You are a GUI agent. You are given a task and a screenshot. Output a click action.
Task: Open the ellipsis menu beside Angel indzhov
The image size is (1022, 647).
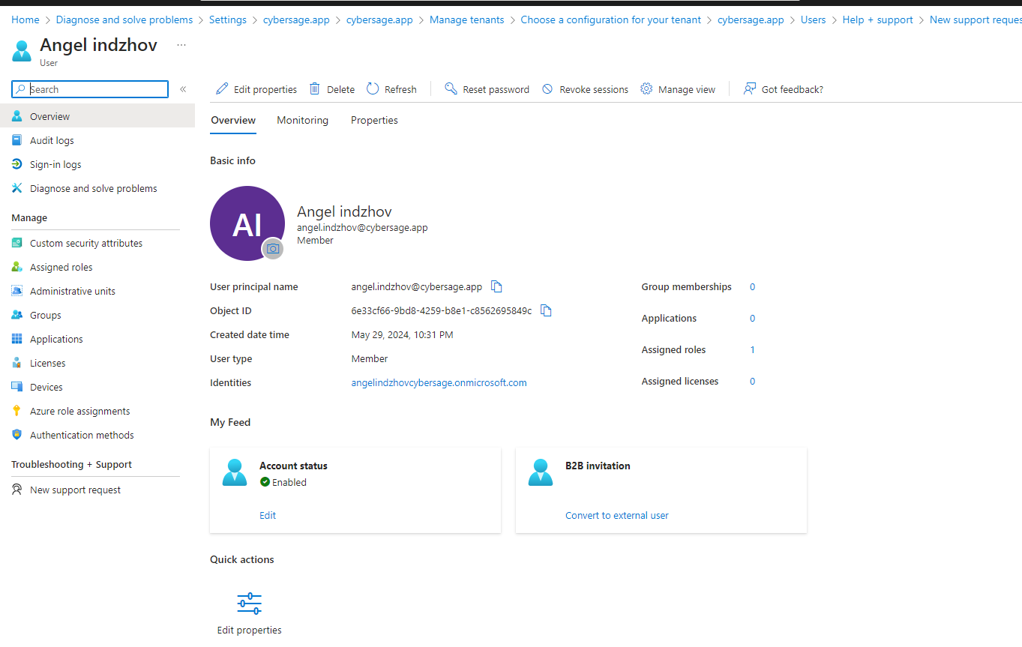click(x=180, y=45)
